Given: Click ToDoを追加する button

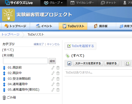Looking at the screenshot, I should pyautogui.click(x=80, y=46).
